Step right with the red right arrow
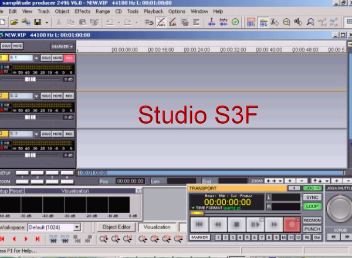The image size is (352, 258). coord(26,239)
